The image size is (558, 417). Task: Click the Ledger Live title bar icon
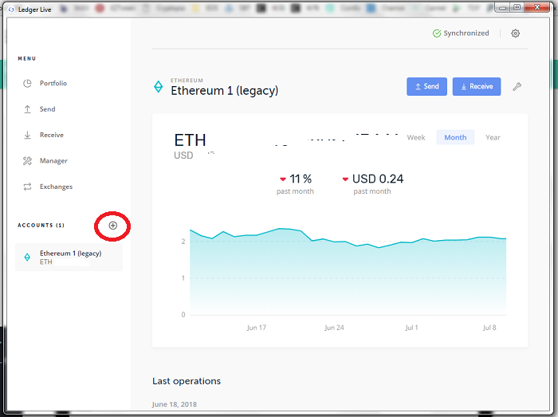point(11,10)
